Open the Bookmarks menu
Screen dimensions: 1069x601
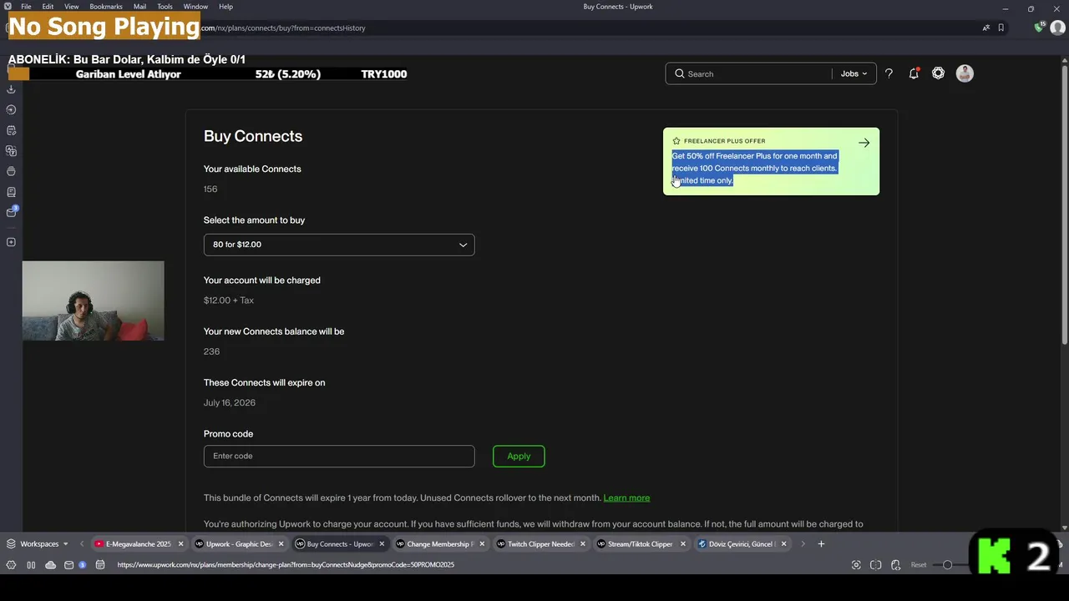coord(106,7)
